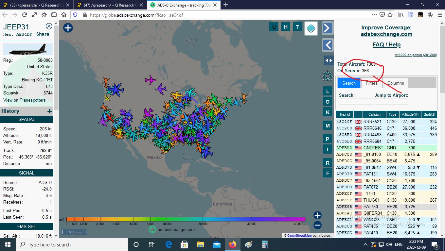Select the WING28 aircraft row

pos(386,220)
